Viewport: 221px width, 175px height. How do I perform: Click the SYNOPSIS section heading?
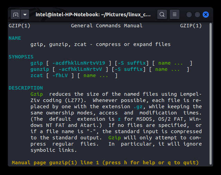click(x=21, y=57)
